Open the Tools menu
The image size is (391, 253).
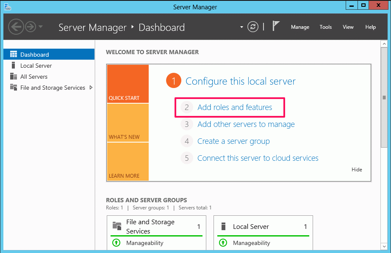(326, 27)
